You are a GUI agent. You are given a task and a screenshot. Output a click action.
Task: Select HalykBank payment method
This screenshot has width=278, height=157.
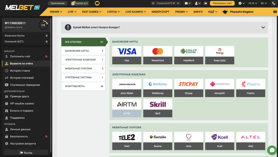(x=189, y=55)
